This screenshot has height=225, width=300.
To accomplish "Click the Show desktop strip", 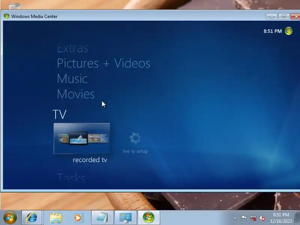I will [297, 217].
